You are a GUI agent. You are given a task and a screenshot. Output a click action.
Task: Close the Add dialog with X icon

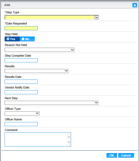[x=135, y=5]
